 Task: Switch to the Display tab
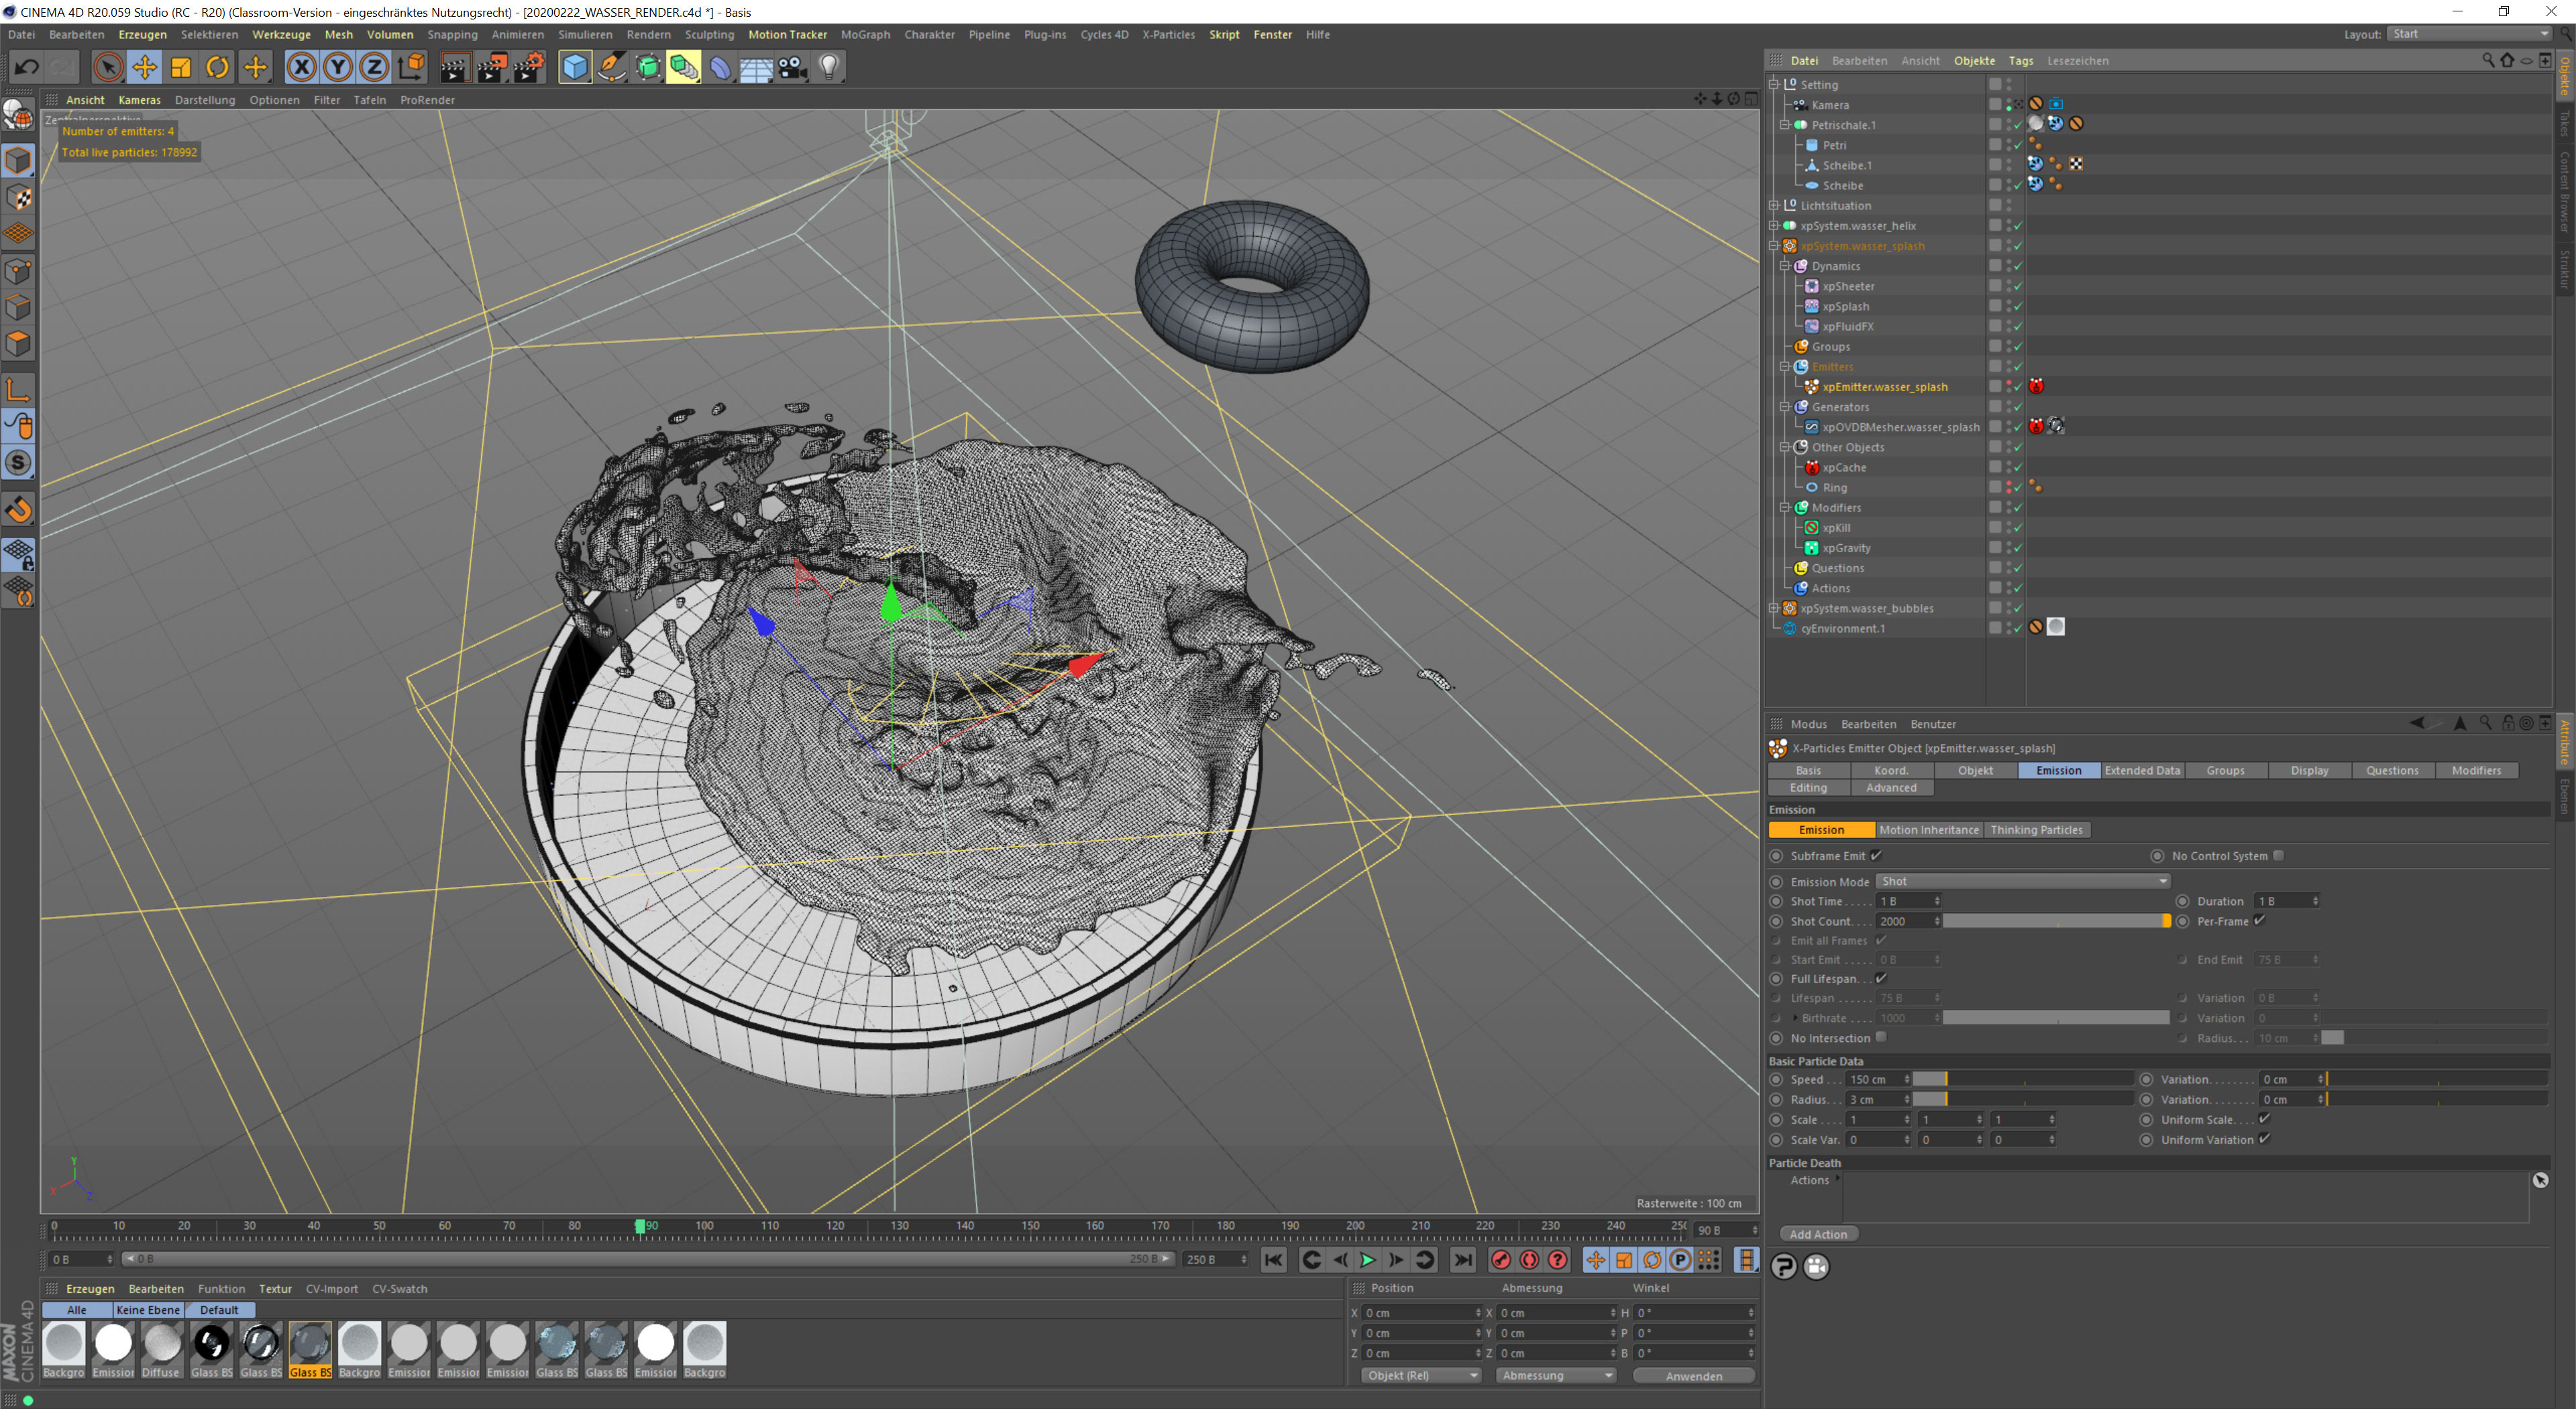tap(2309, 770)
